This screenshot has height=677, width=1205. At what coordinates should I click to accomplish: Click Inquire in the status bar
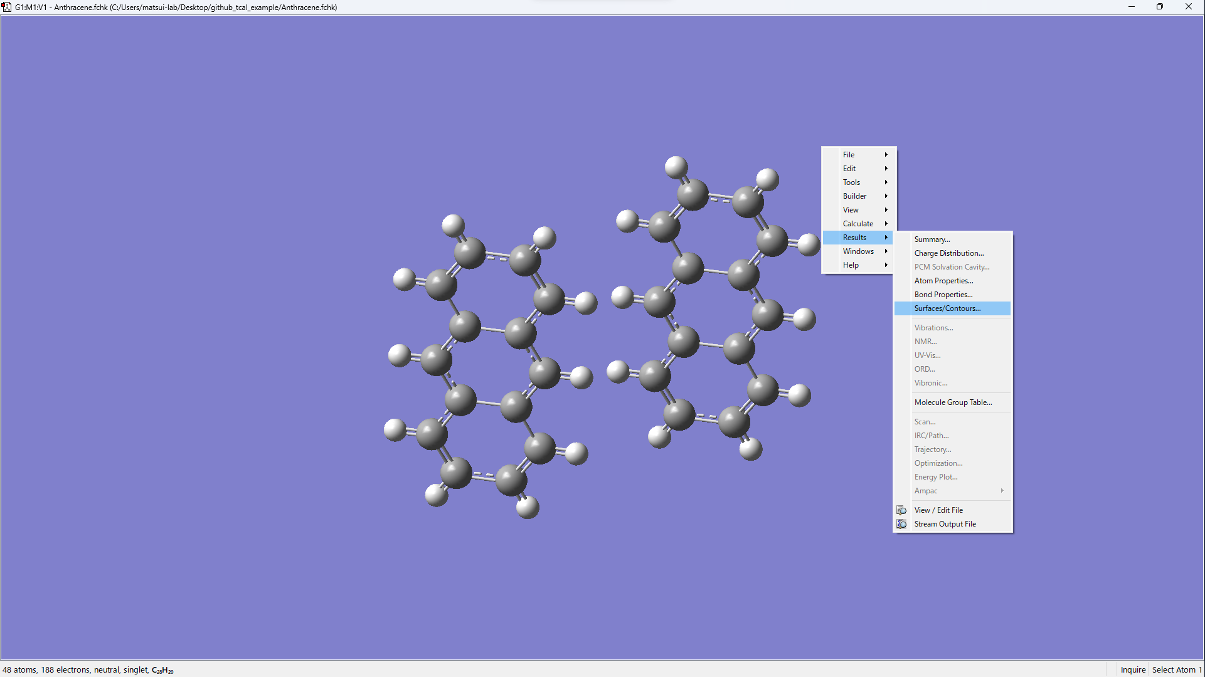pos(1132,669)
